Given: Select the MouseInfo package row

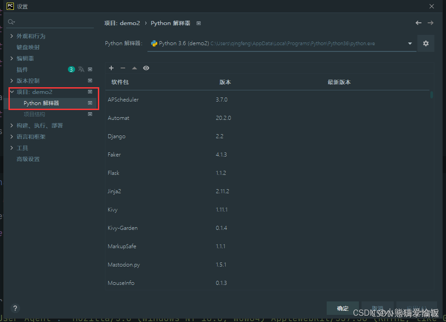Looking at the screenshot, I should coord(267,283).
